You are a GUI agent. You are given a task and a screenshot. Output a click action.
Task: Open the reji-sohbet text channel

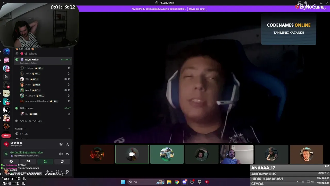point(43,54)
